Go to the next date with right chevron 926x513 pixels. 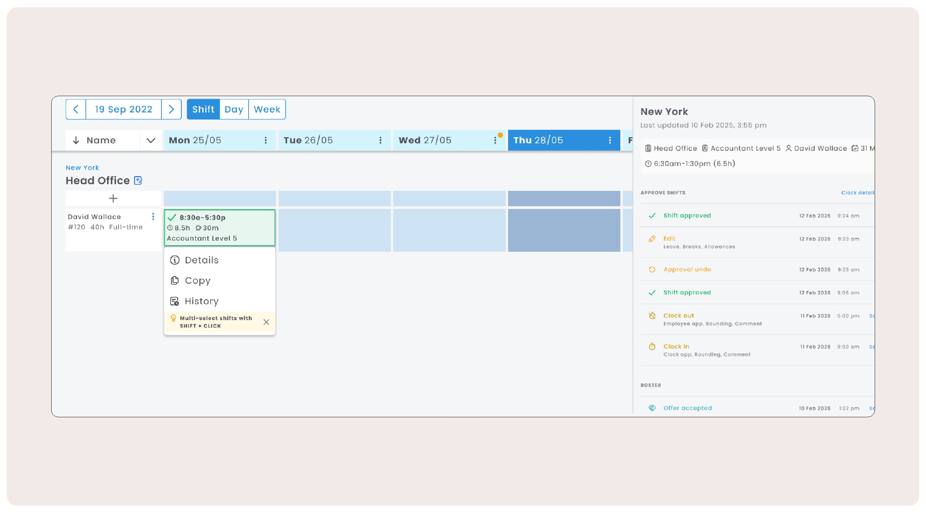(x=171, y=109)
